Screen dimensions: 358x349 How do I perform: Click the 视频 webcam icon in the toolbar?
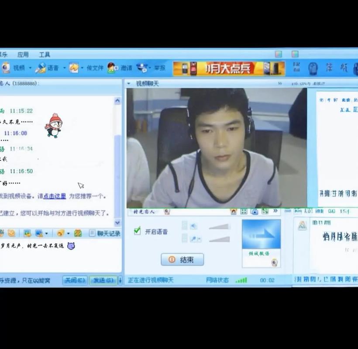(x=6, y=68)
